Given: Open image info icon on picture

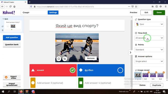Looking at the screenshot, I should [x=59, y=58].
